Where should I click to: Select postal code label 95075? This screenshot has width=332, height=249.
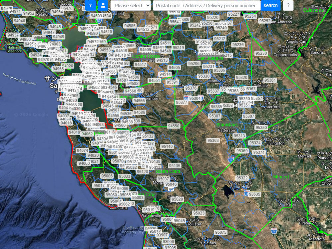click(x=221, y=232)
